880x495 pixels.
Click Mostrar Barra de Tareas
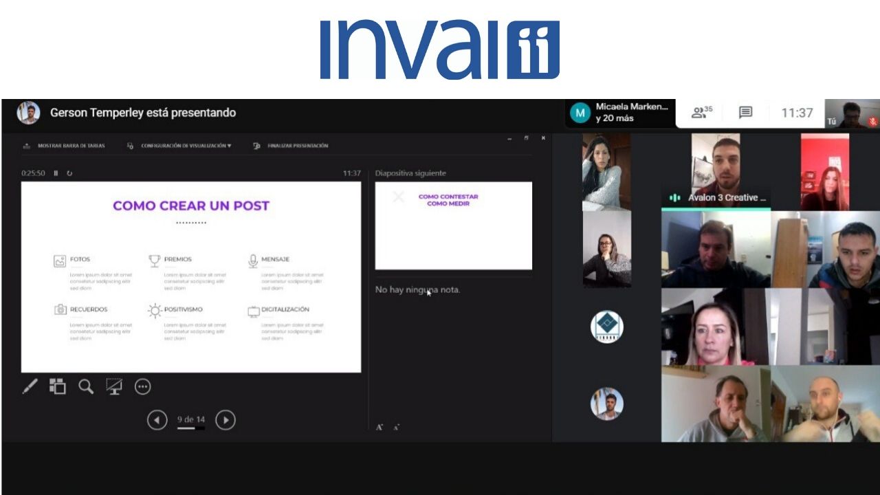(65, 146)
